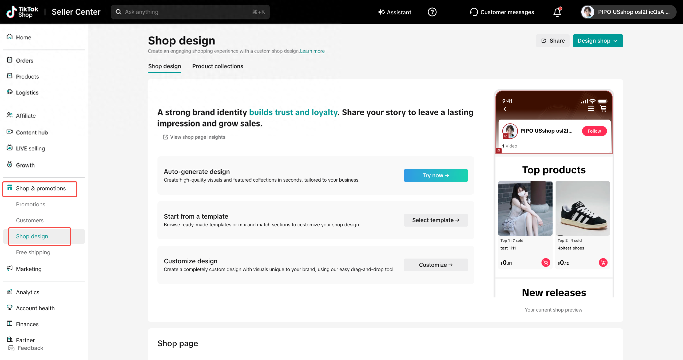Open Orders in the sidebar
This screenshot has width=683, height=360.
25,61
